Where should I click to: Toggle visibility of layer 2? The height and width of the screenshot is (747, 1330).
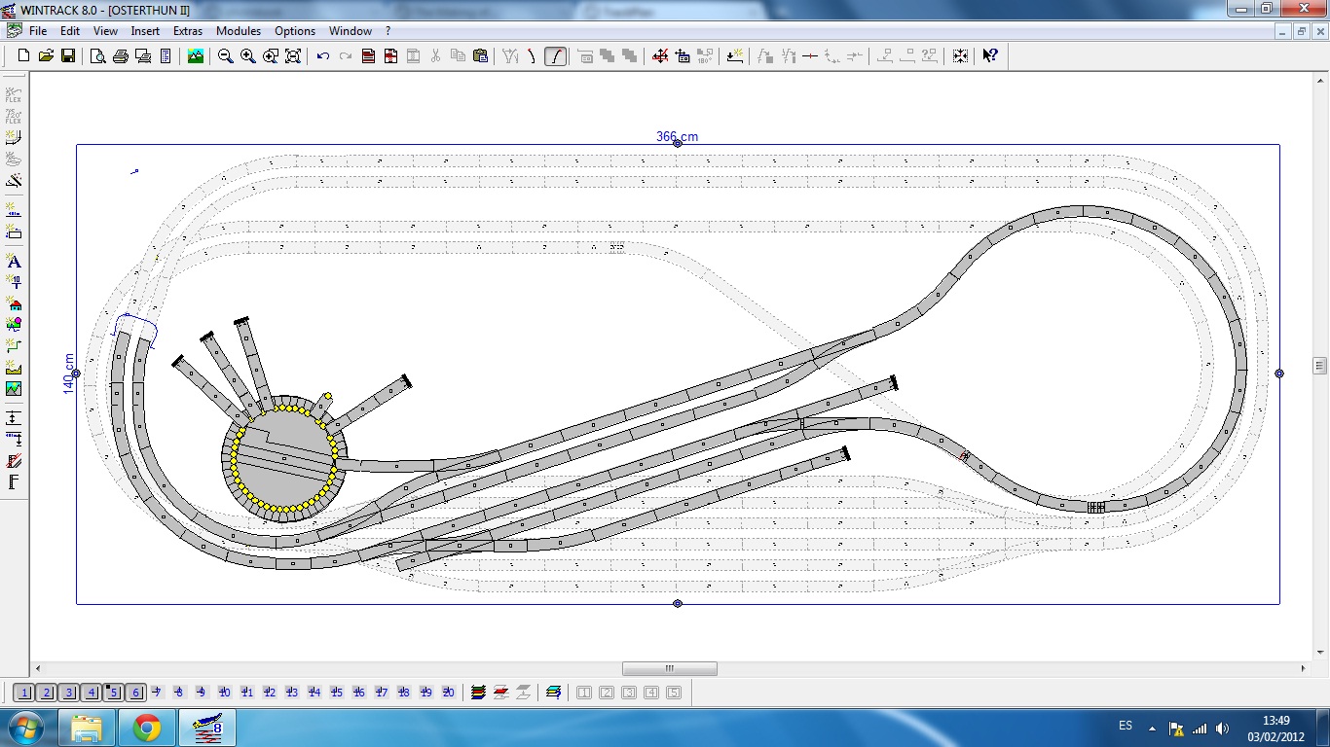click(x=46, y=693)
